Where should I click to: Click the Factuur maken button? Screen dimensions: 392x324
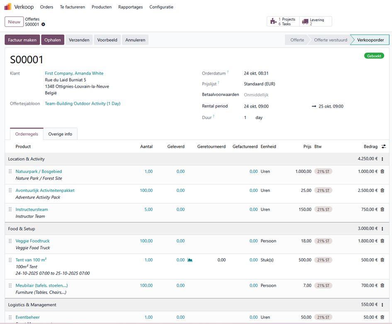tap(22, 40)
